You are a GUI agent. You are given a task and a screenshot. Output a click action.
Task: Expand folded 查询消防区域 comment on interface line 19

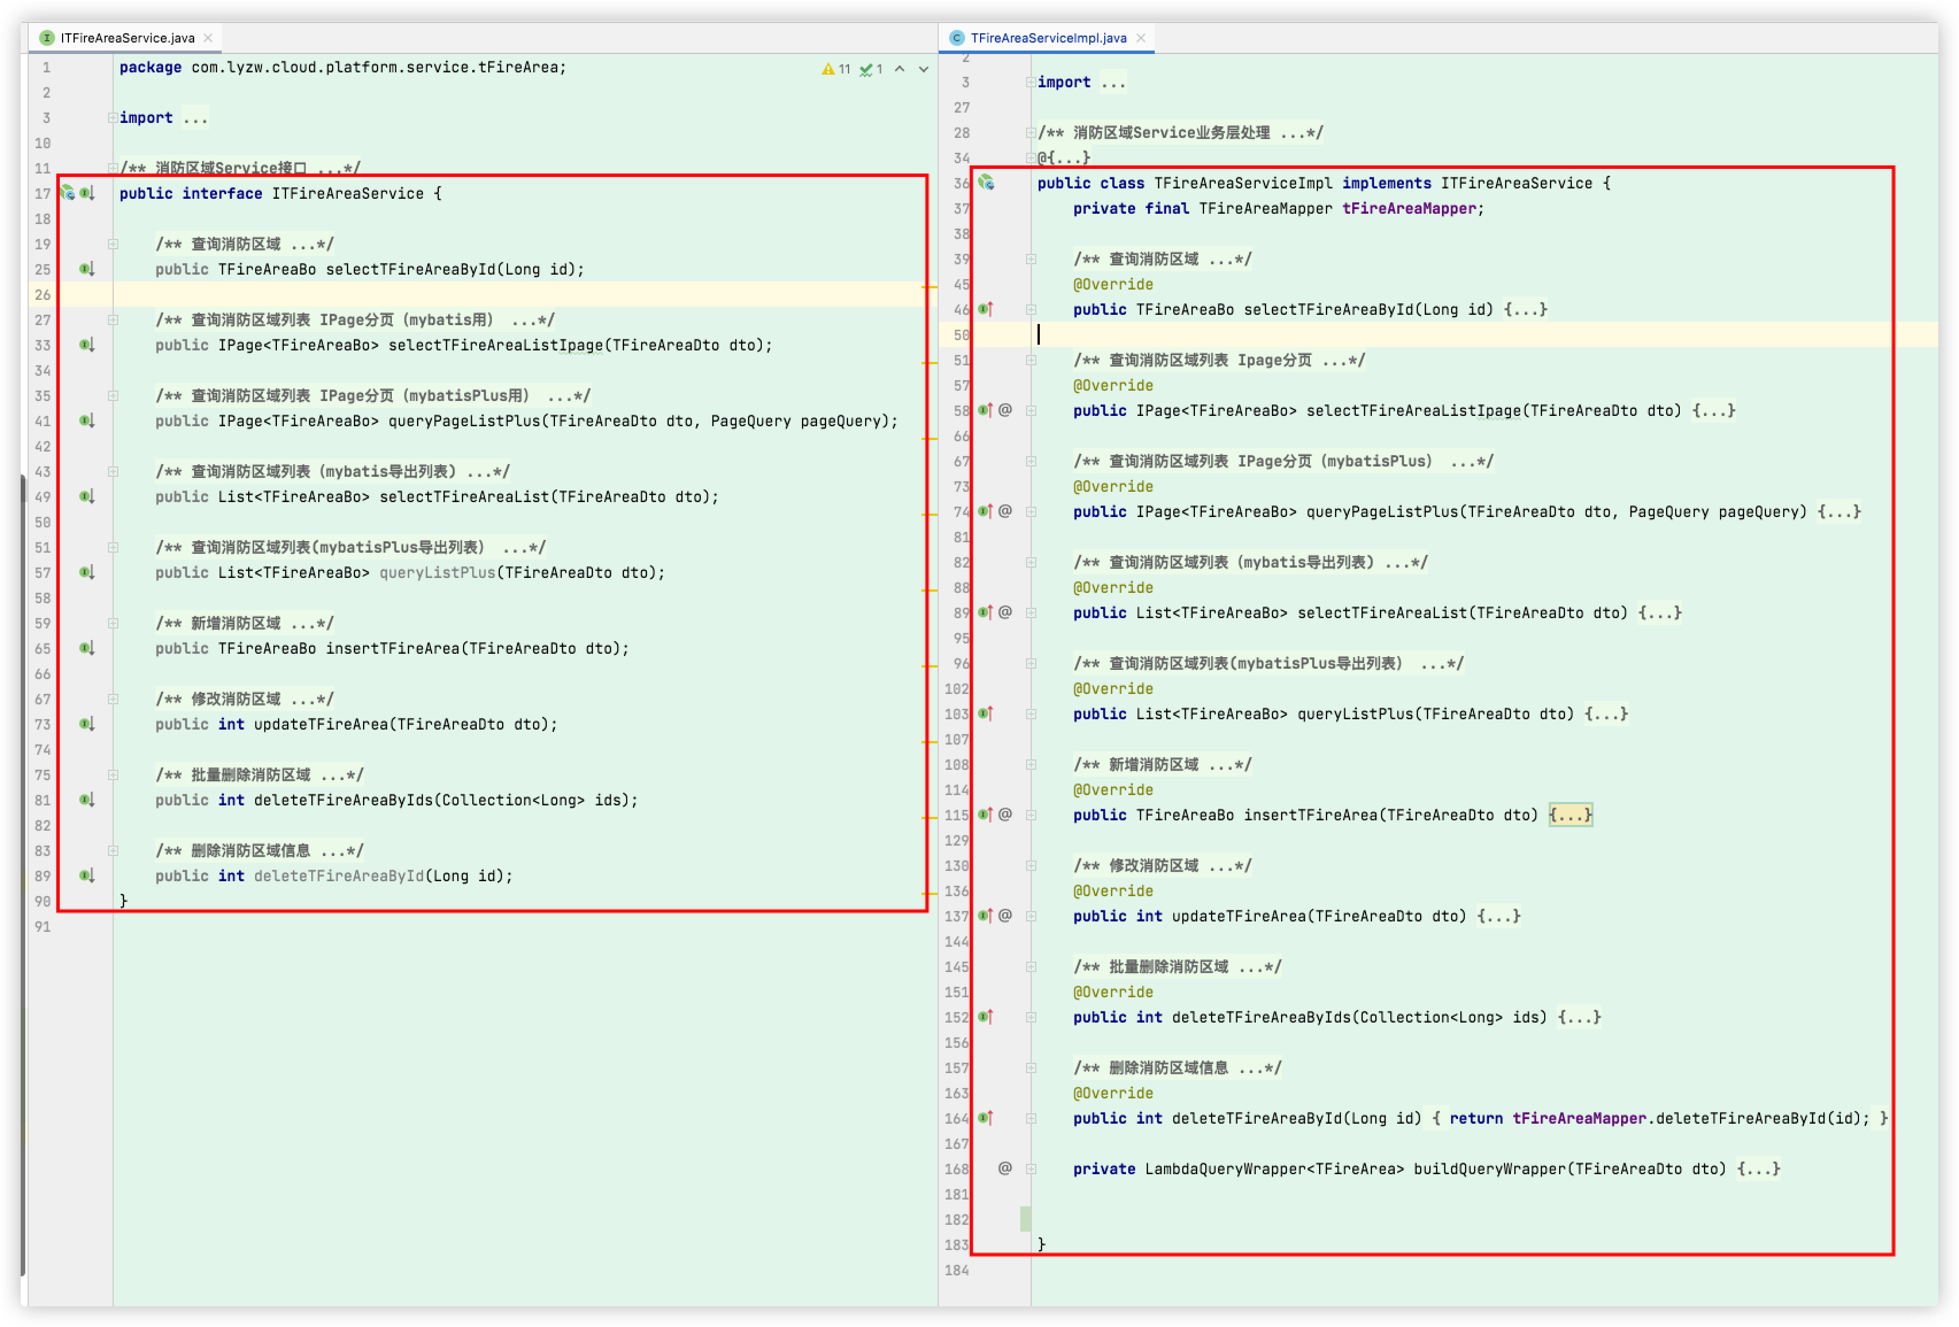tap(112, 245)
